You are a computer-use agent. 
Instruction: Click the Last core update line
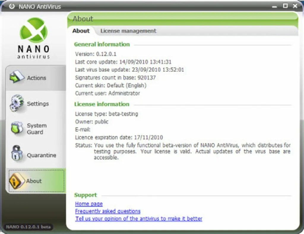coord(123,62)
